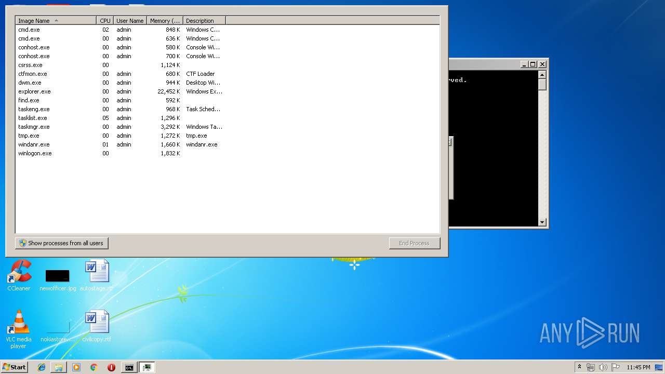
Task: Open Windows Media Player taskbar icon
Action: click(x=76, y=367)
